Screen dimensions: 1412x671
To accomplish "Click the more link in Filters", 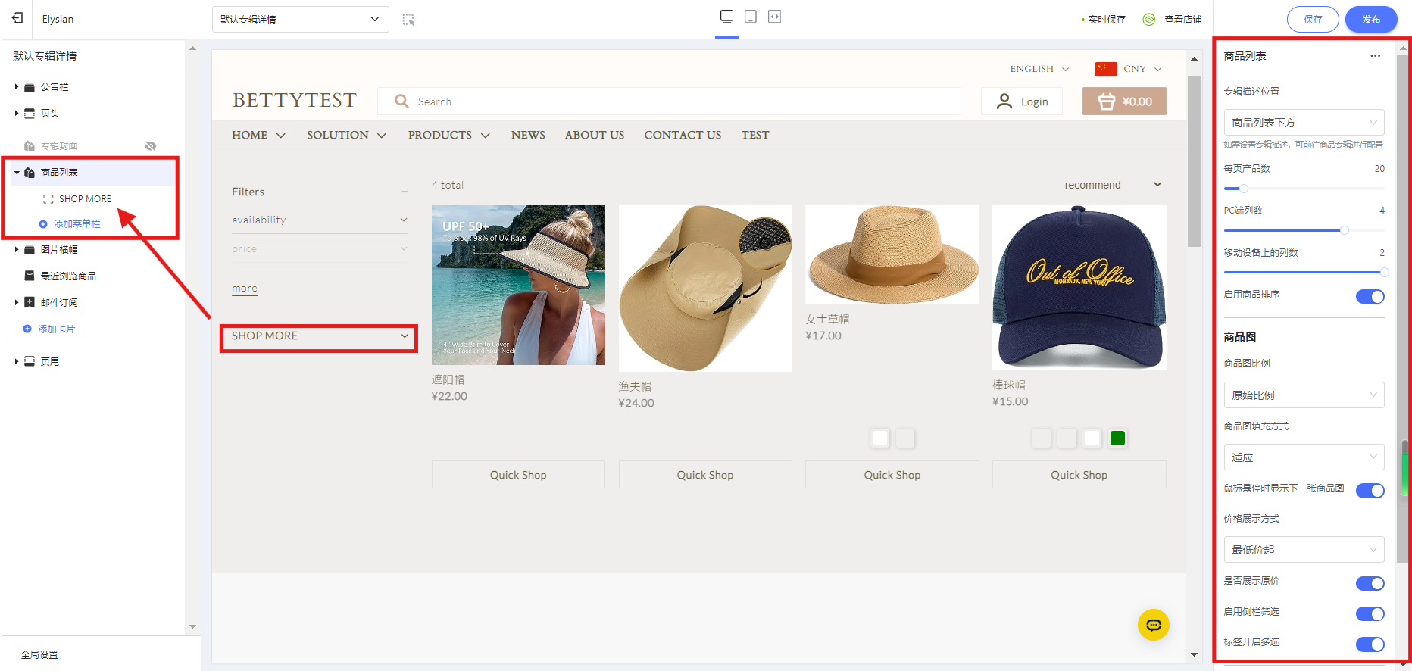I will pos(245,289).
